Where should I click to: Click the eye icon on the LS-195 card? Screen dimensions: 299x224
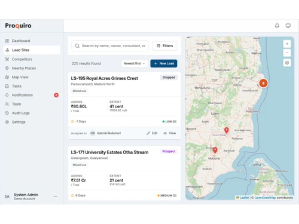pos(165,133)
